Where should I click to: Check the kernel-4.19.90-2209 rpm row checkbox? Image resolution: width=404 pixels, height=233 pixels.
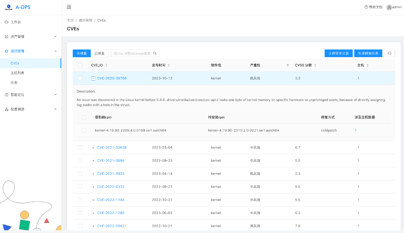[x=84, y=130]
